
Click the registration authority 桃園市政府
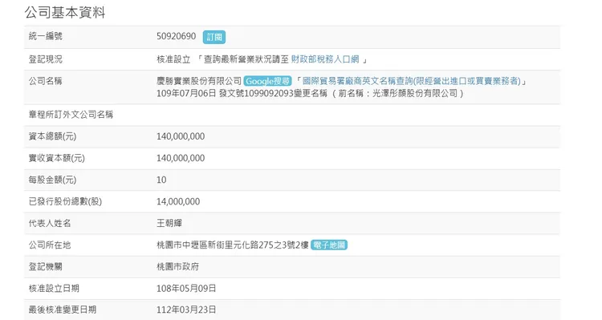[x=177, y=266]
